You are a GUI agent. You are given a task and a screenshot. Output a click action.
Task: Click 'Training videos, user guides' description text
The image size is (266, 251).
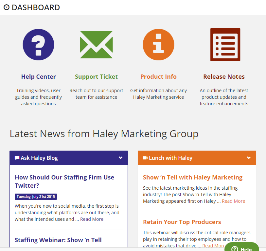coord(38,97)
